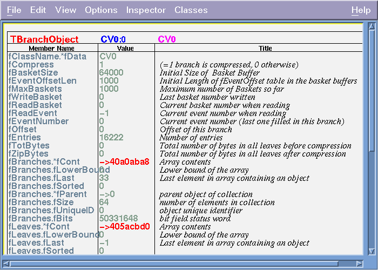Follow the fLeaves pointer ->405acbd0
378x270 pixels.
click(124, 226)
